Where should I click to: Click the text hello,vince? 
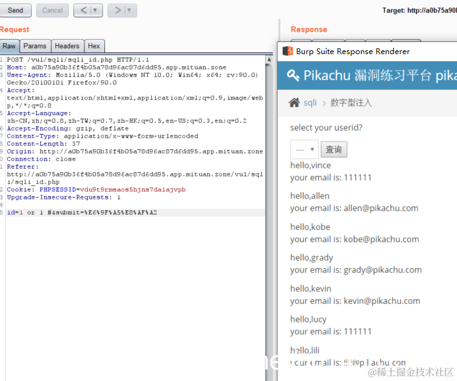tap(311, 166)
